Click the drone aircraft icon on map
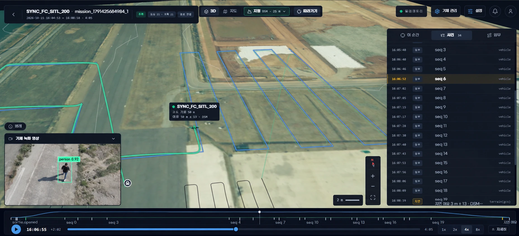Screen dimensions: 519x236 194,127
